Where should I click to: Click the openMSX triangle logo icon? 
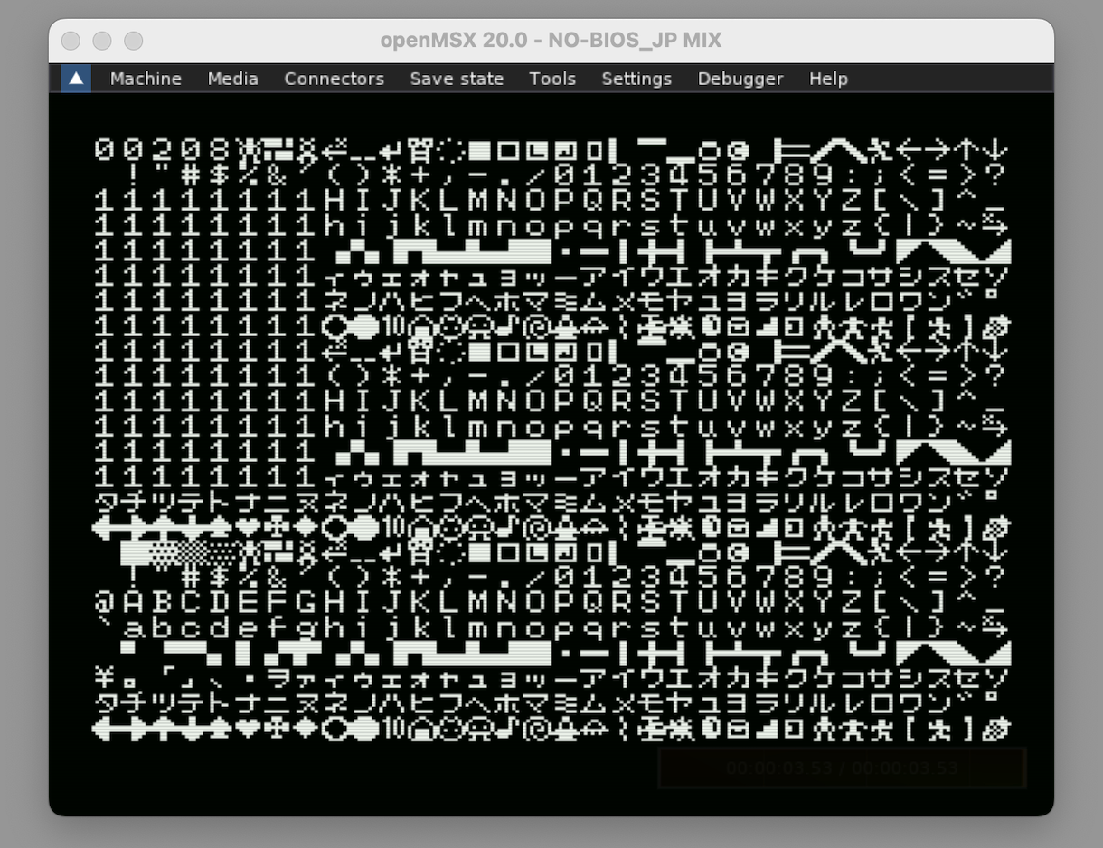(x=76, y=79)
